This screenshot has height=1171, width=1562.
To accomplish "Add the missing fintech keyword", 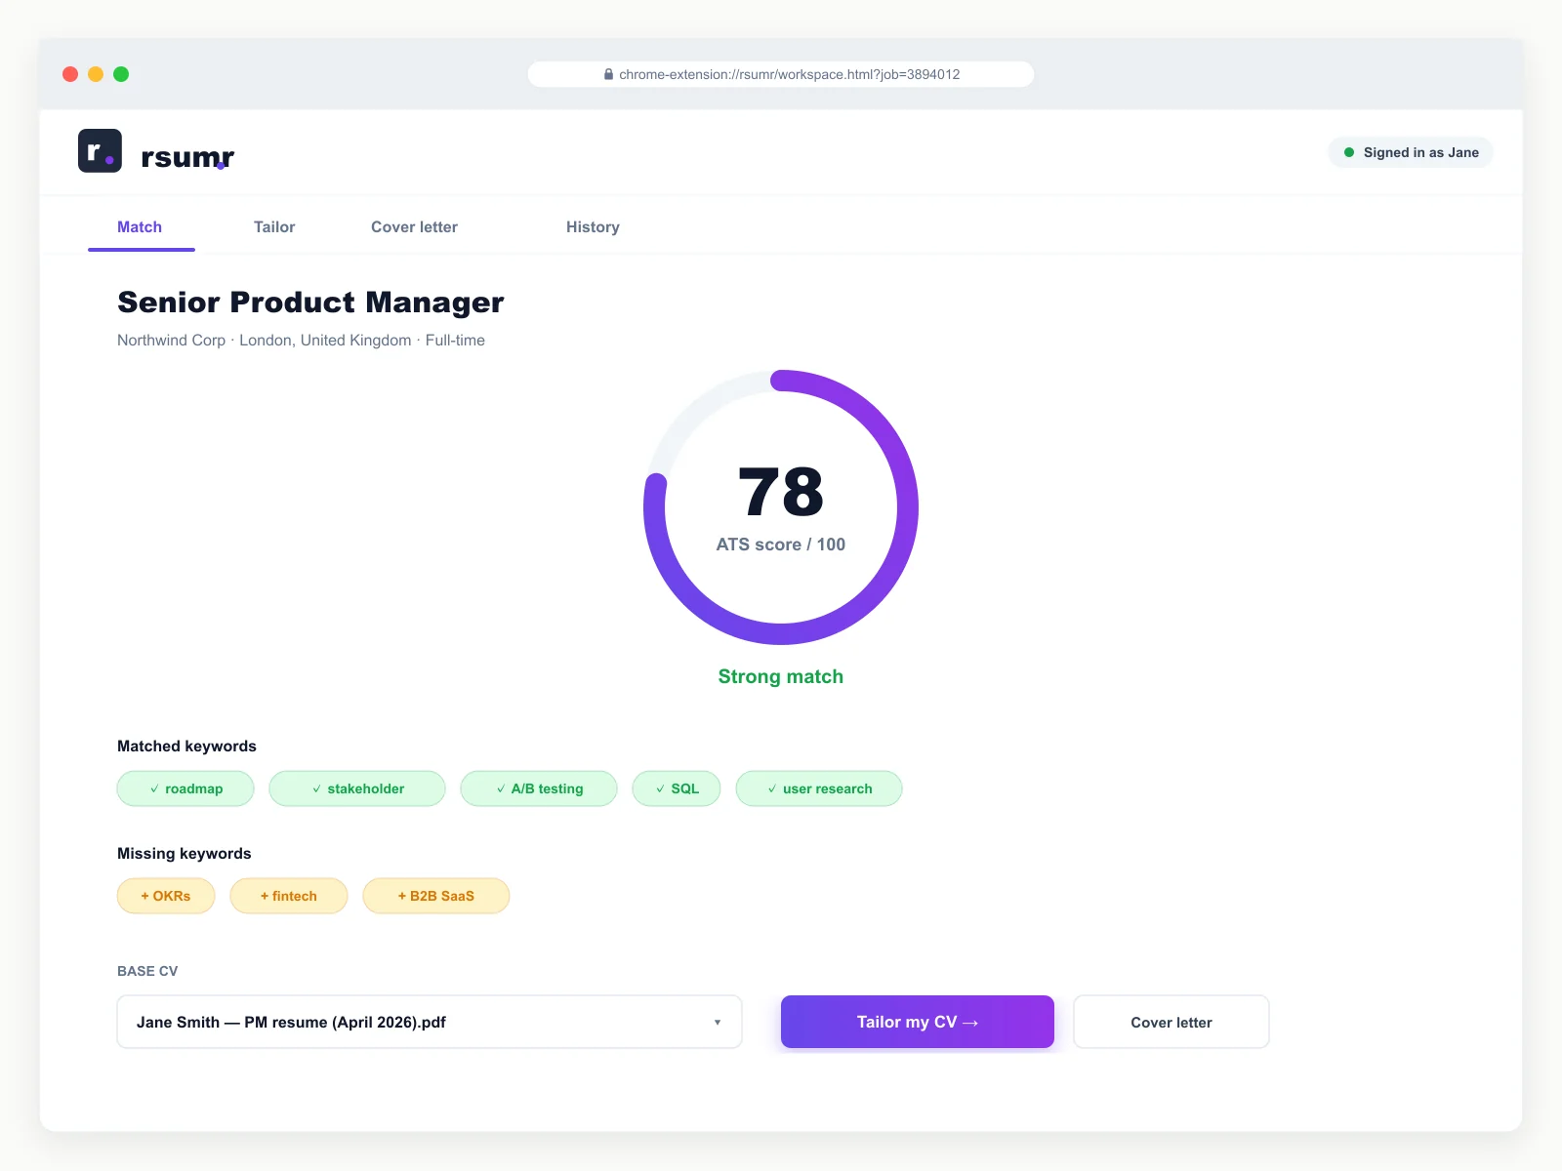I will [x=289, y=896].
